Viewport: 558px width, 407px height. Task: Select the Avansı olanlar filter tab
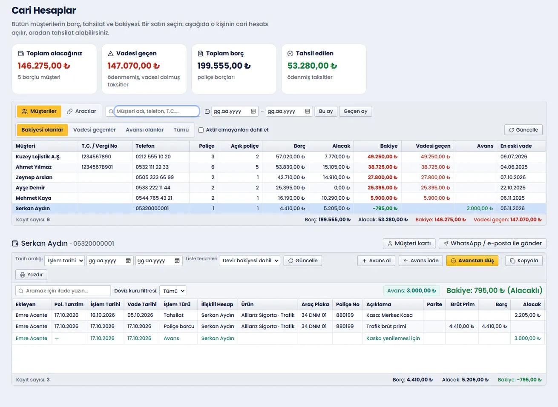pyautogui.click(x=145, y=130)
